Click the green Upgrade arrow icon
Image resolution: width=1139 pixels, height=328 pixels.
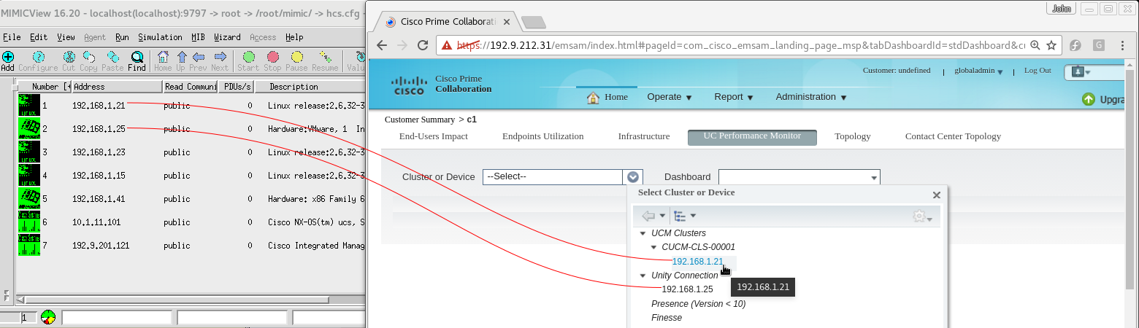[x=1089, y=100]
